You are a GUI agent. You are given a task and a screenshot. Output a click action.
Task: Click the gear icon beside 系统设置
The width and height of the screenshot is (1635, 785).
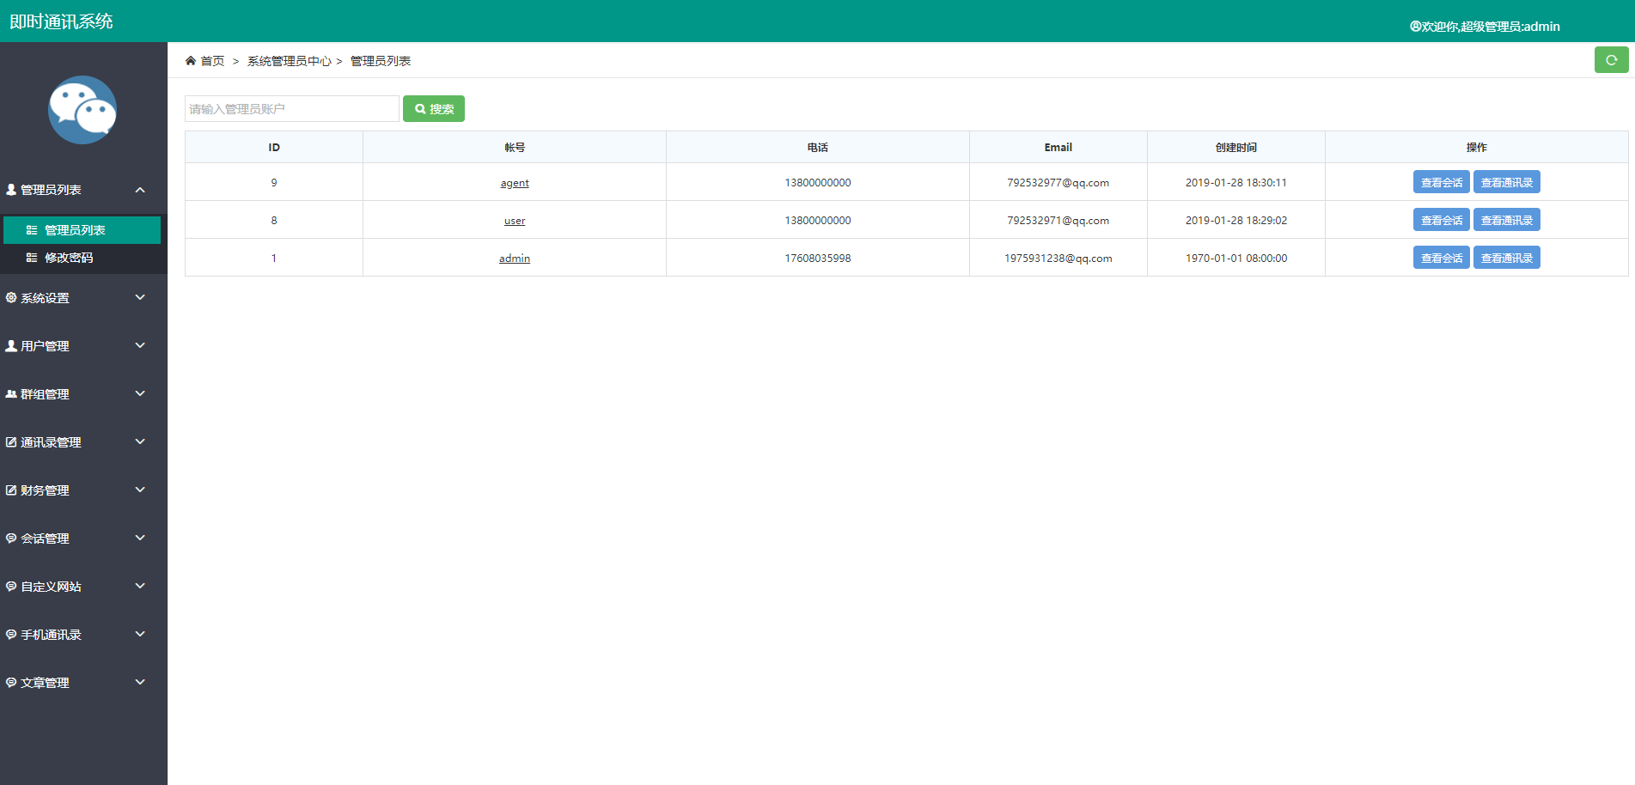11,298
